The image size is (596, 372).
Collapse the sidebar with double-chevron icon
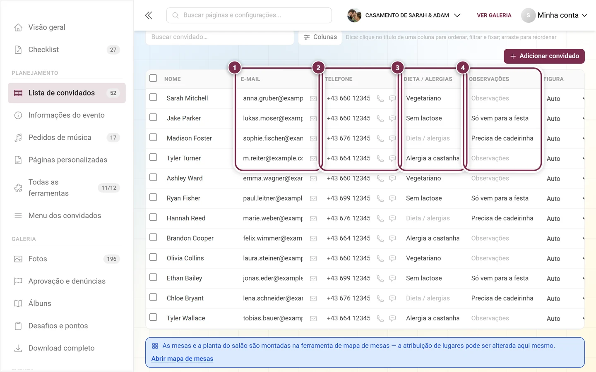(x=149, y=15)
